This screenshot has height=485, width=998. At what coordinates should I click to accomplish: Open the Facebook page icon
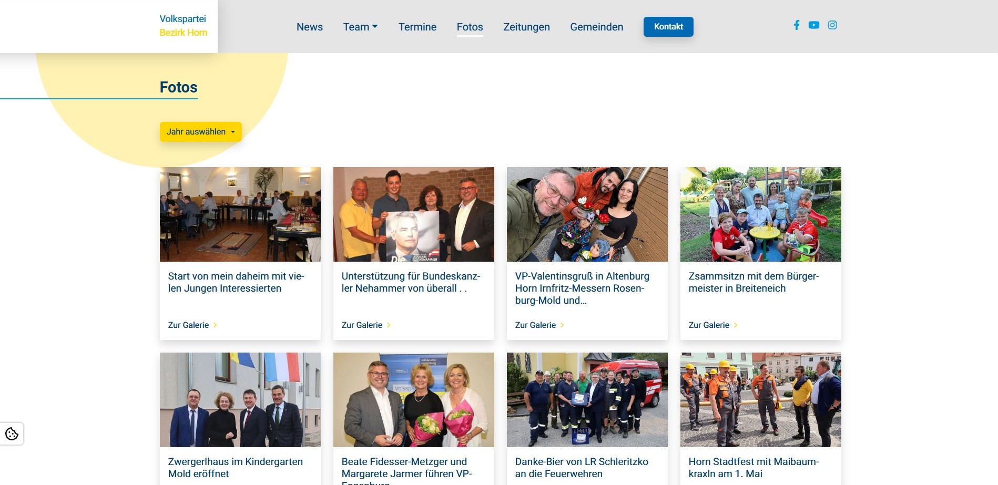coord(797,25)
